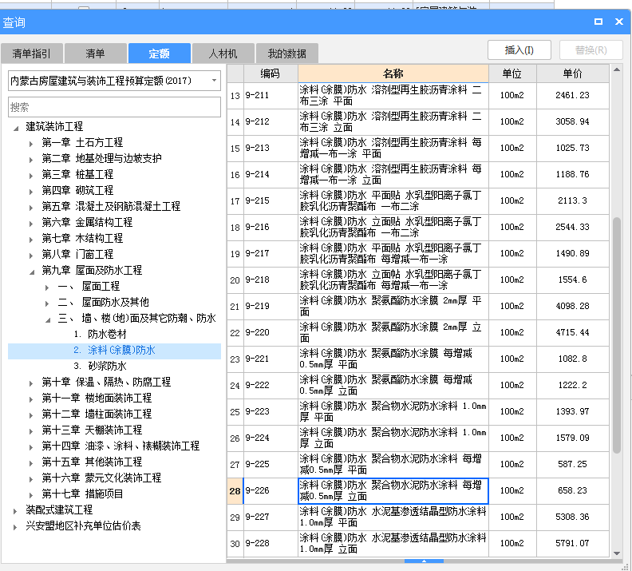The image size is (632, 571).
Task: Expand 第十六章 蒙元文化装饰工程 node
Action: tap(31, 479)
